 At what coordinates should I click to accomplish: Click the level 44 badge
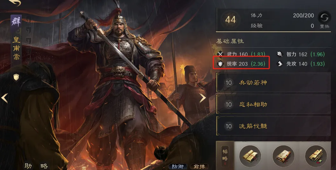(230, 20)
